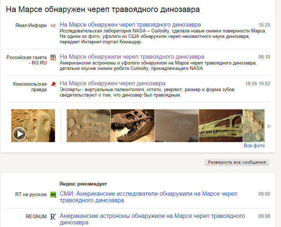Viewport: 281px width, 227px height.
Task: Open Российская газета article link
Action: click(x=132, y=56)
